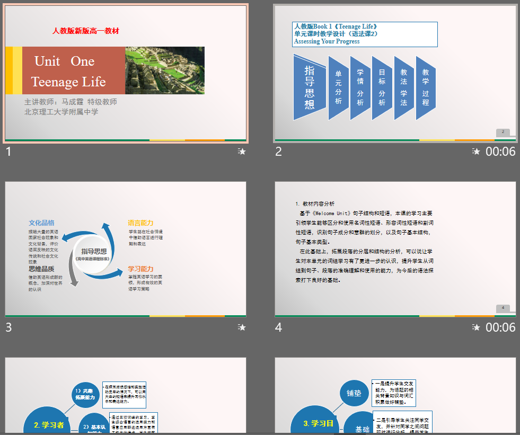Click the large 指导思想 chevron on slide 2
The image size is (520, 435).
[310, 87]
